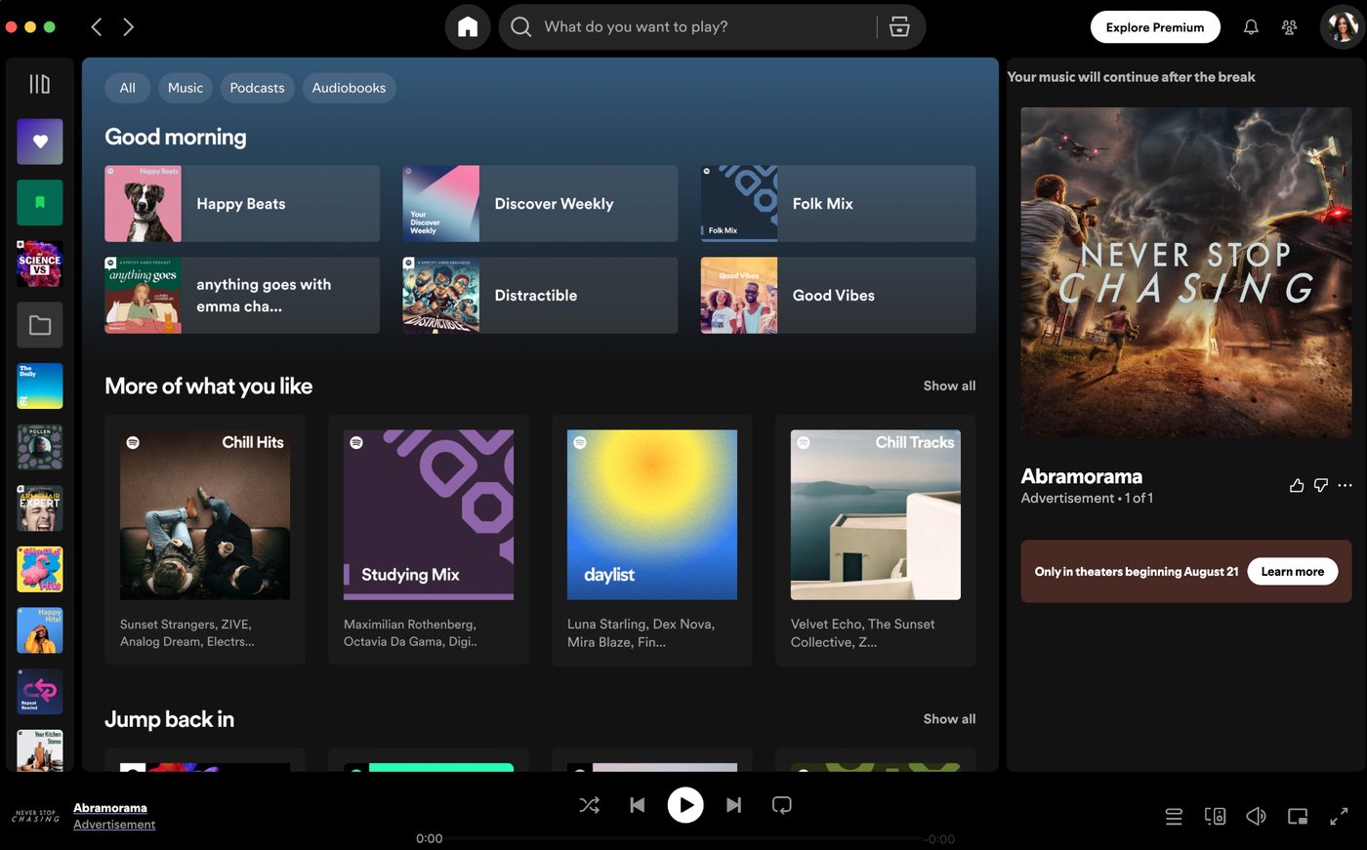
Task: Click the playback progress bar
Action: [685, 839]
